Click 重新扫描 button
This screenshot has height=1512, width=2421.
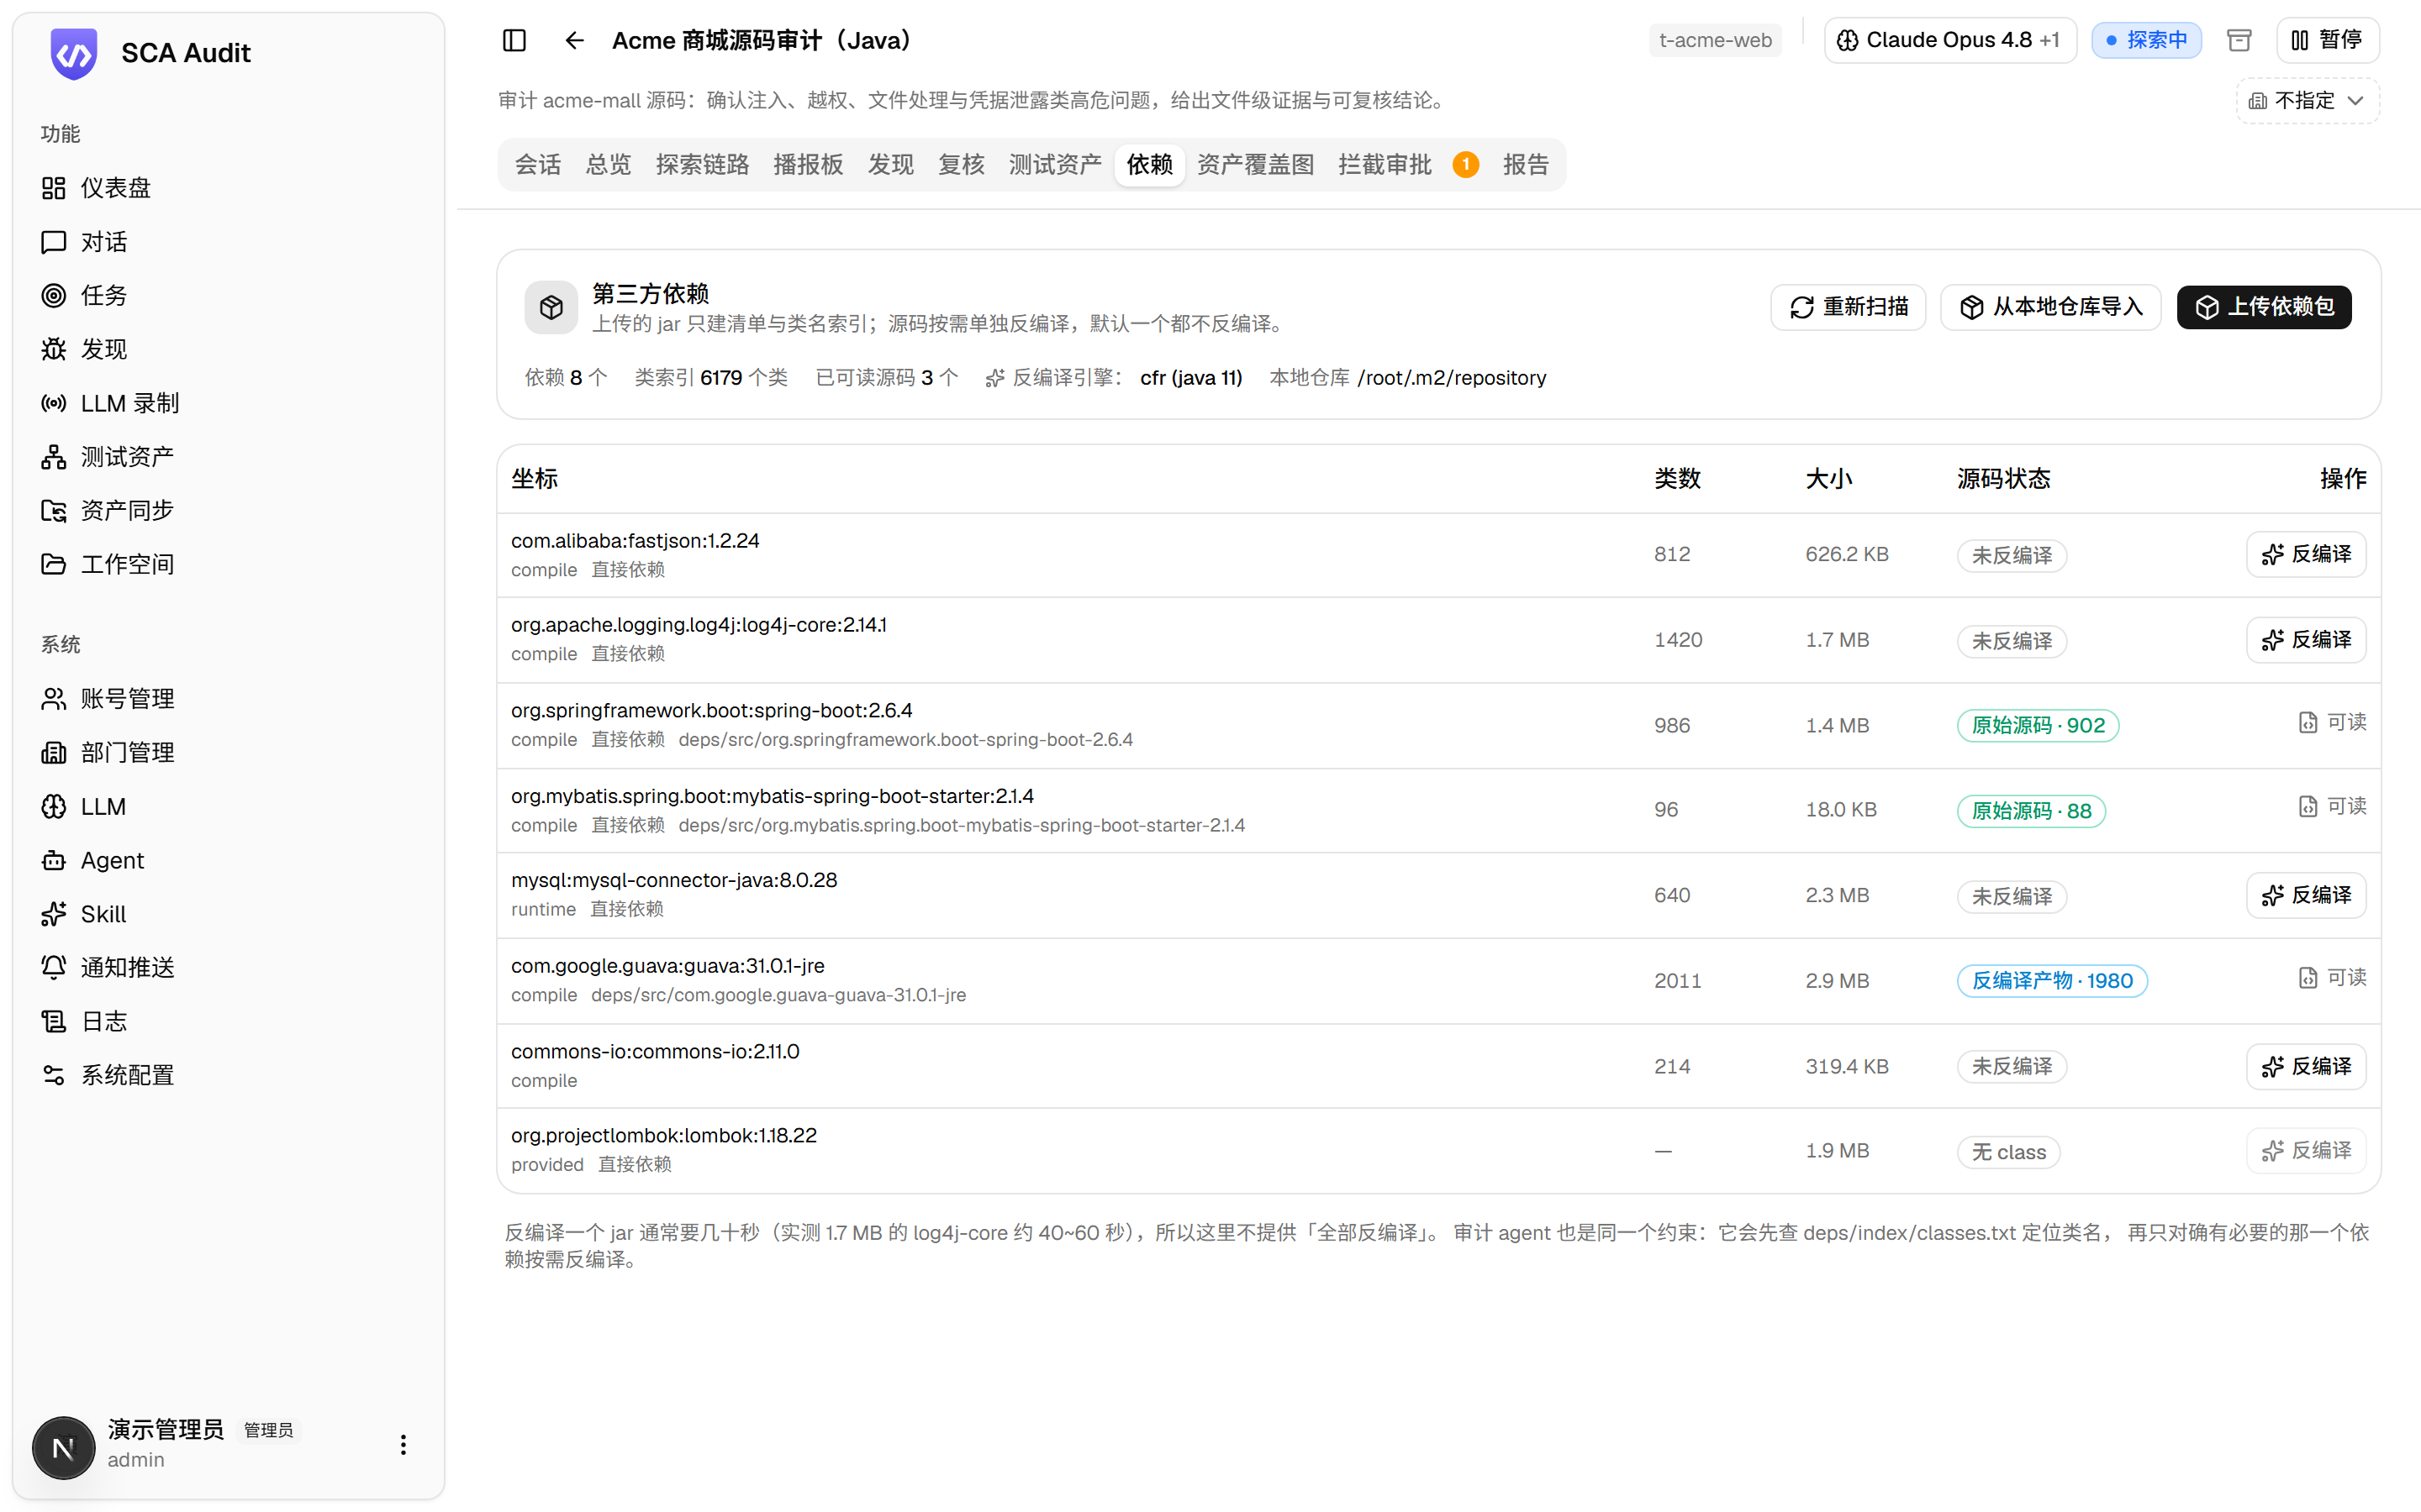pos(1848,307)
